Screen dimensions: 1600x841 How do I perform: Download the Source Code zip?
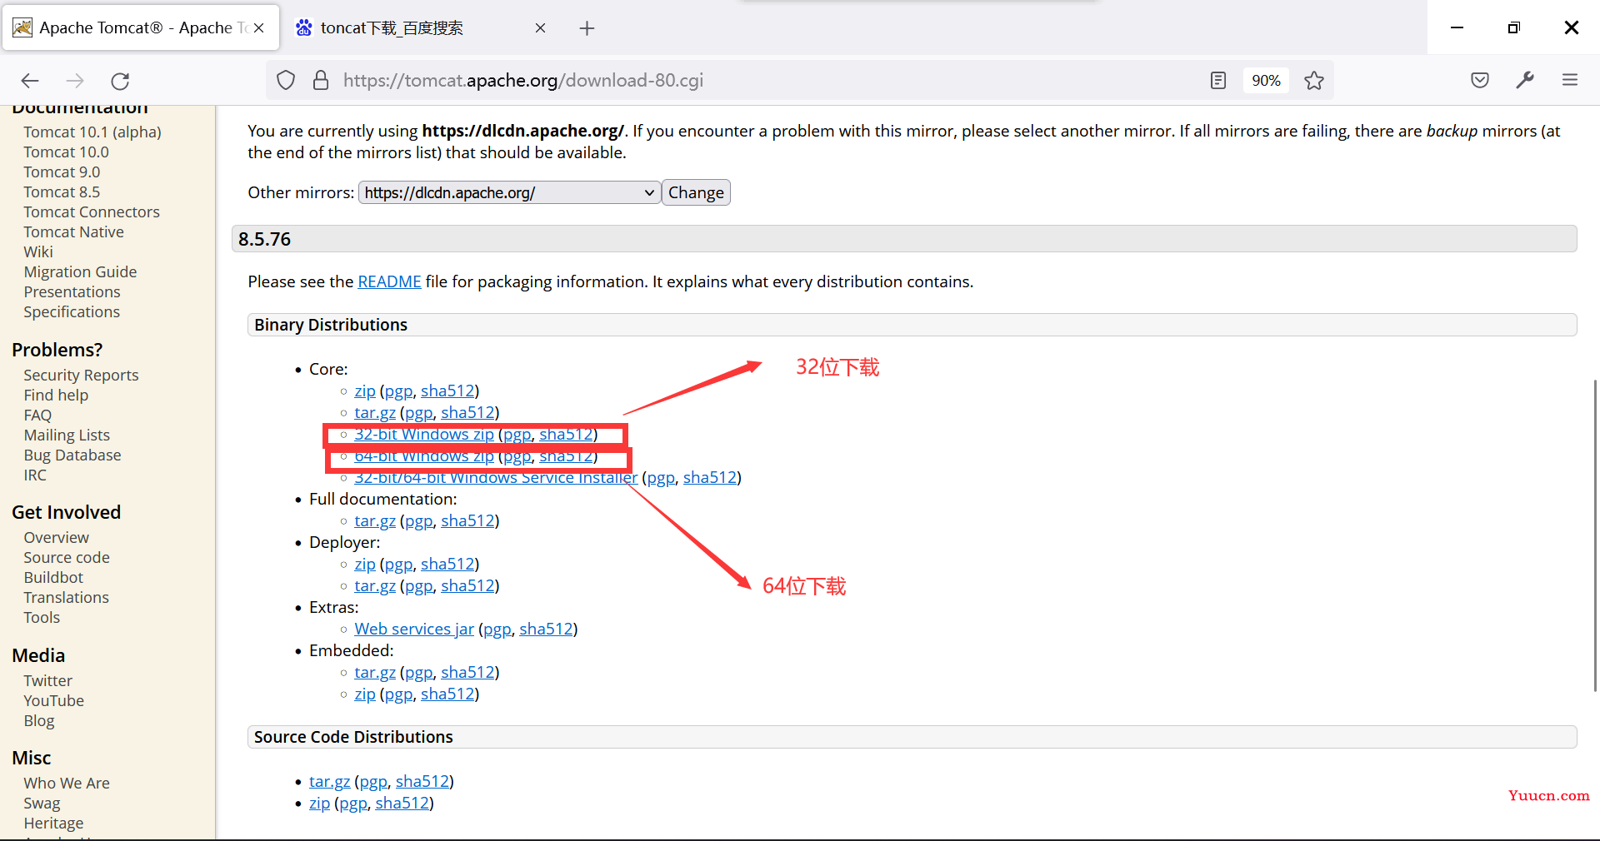(319, 803)
